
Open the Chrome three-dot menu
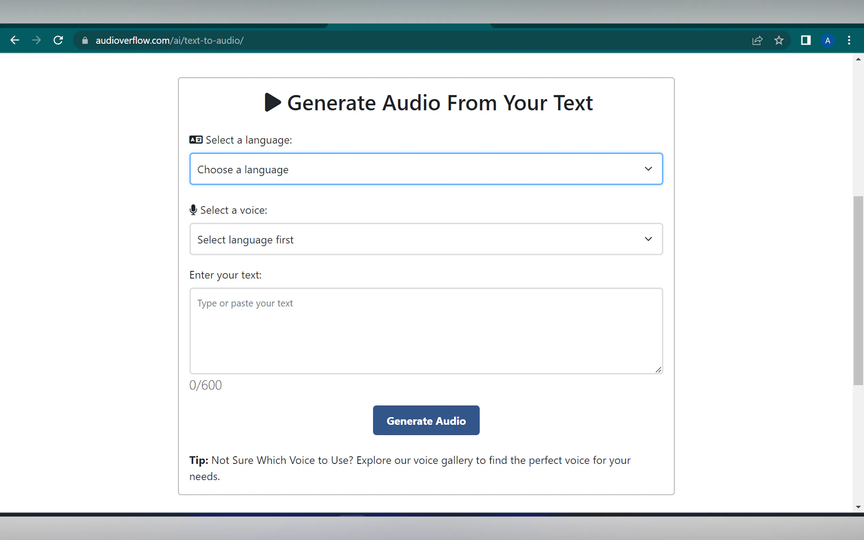(x=849, y=40)
